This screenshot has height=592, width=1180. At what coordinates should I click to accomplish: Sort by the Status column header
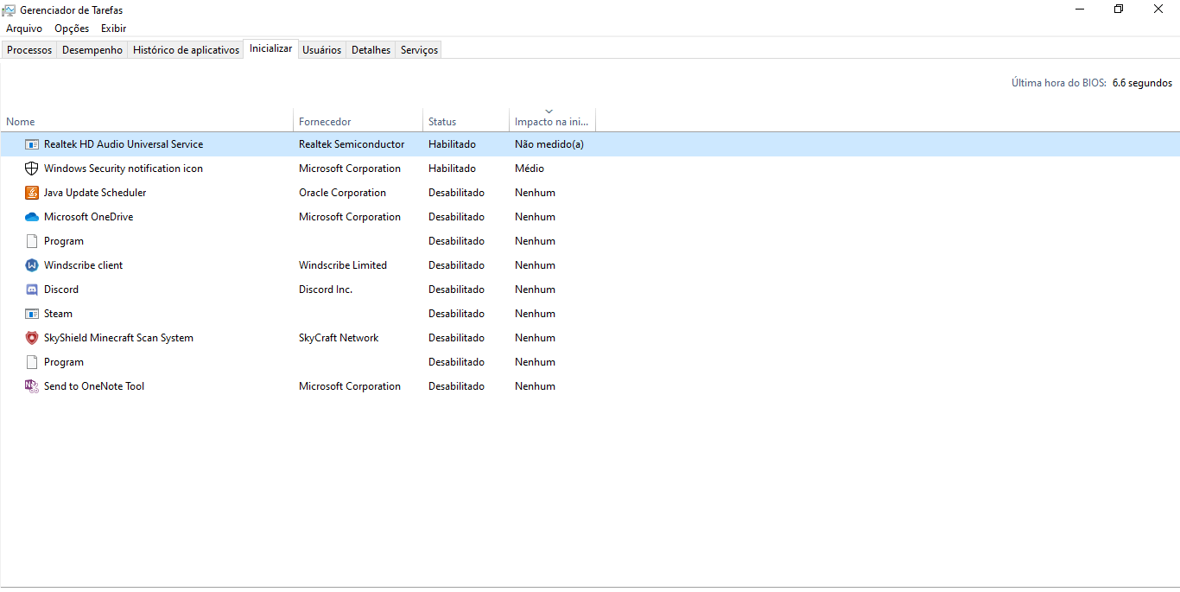point(466,121)
